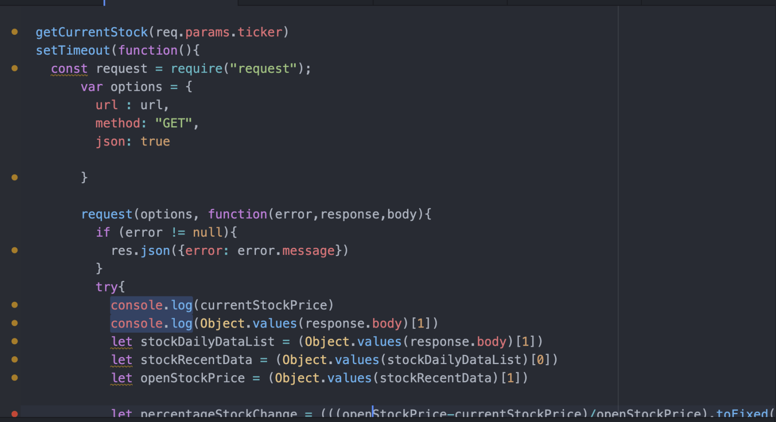Click the word message in error.message
The height and width of the screenshot is (422, 776).
[x=308, y=251]
